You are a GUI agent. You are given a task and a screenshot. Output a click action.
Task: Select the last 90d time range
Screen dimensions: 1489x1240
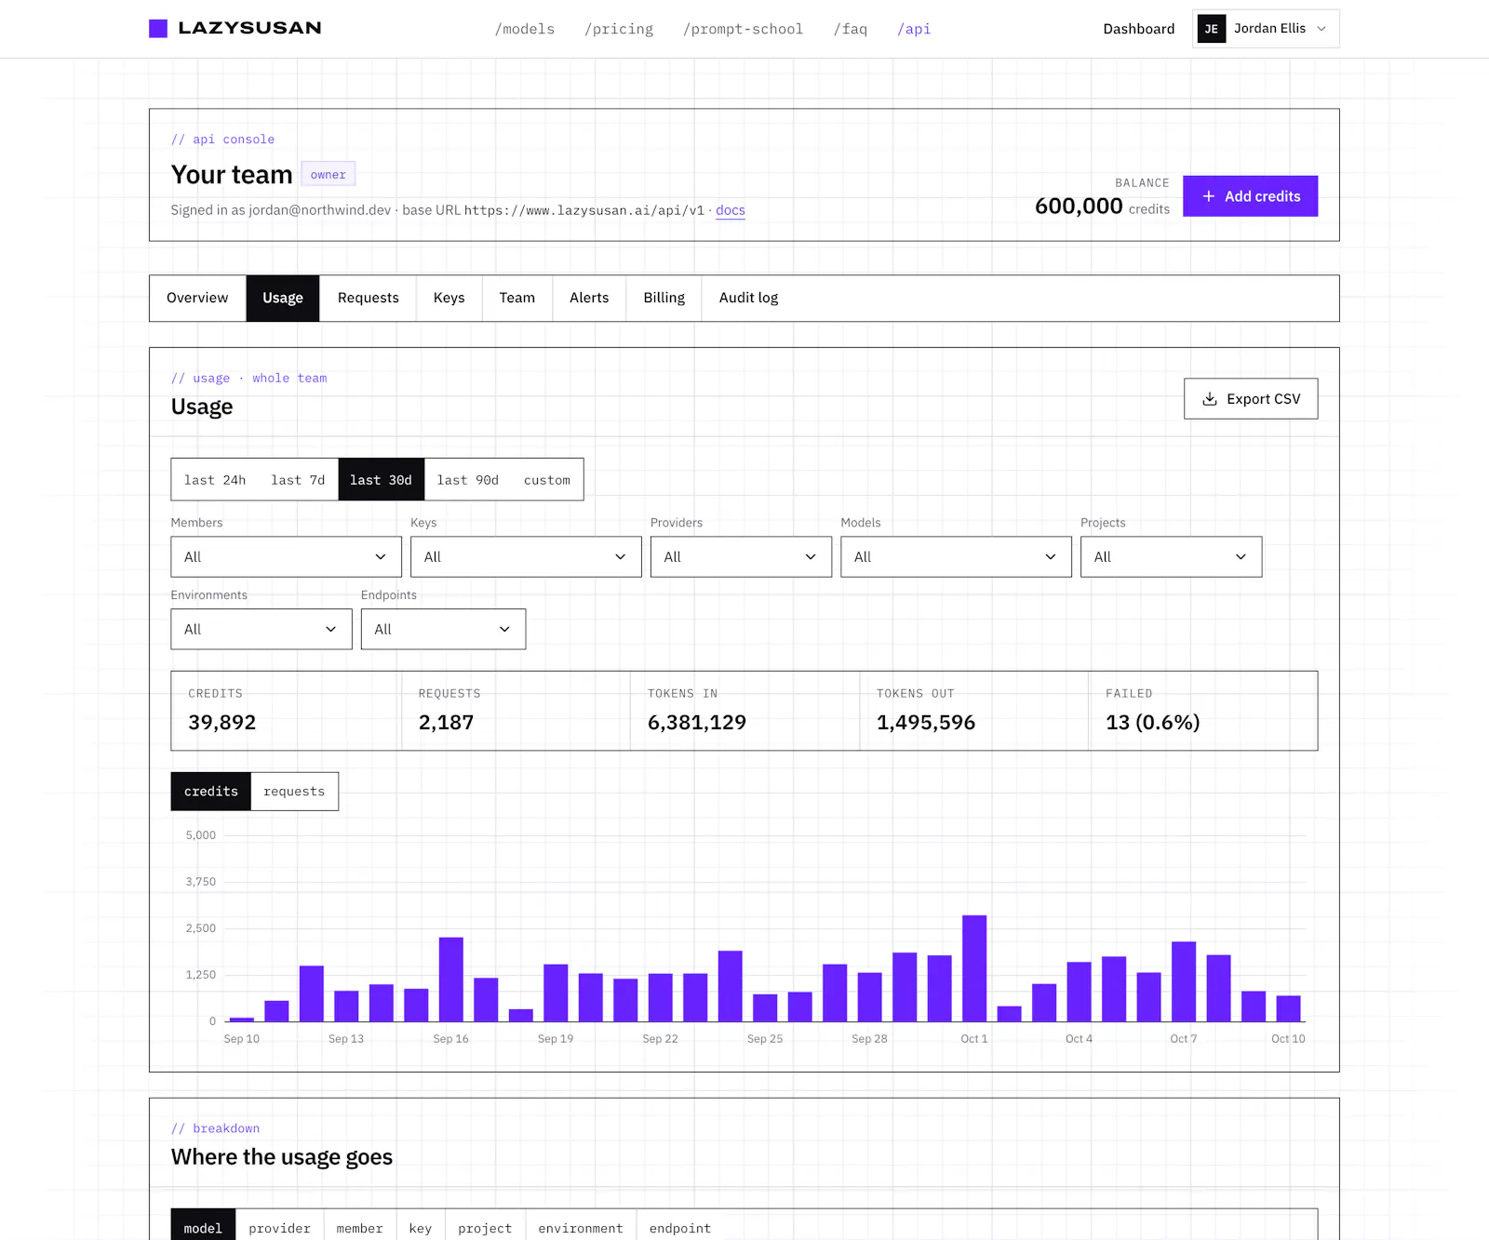468,480
